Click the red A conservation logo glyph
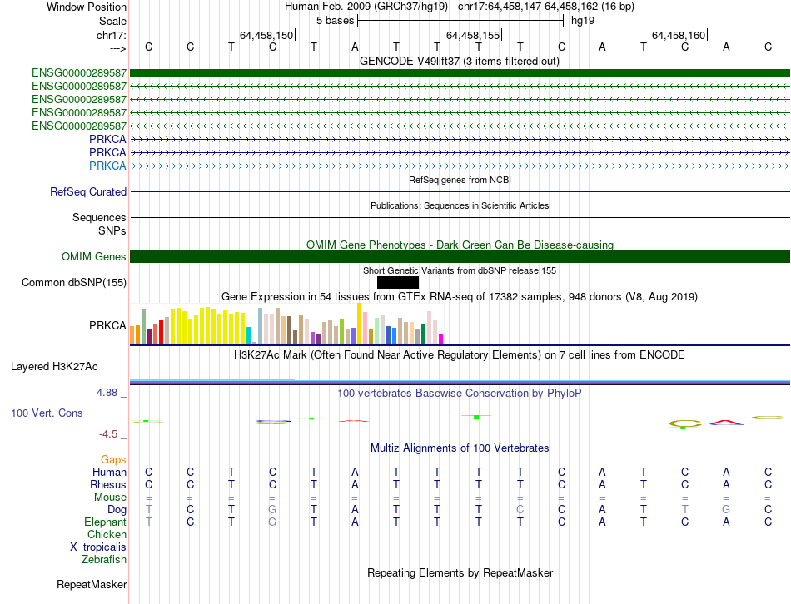 [726, 423]
